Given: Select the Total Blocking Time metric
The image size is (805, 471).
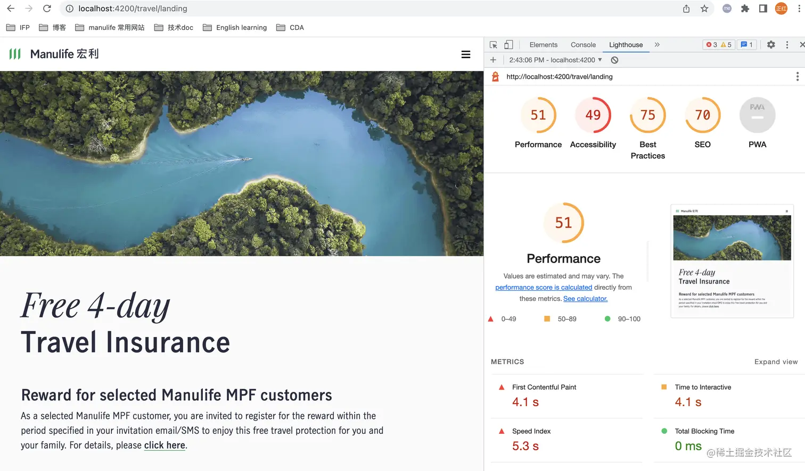Looking at the screenshot, I should pos(729,440).
